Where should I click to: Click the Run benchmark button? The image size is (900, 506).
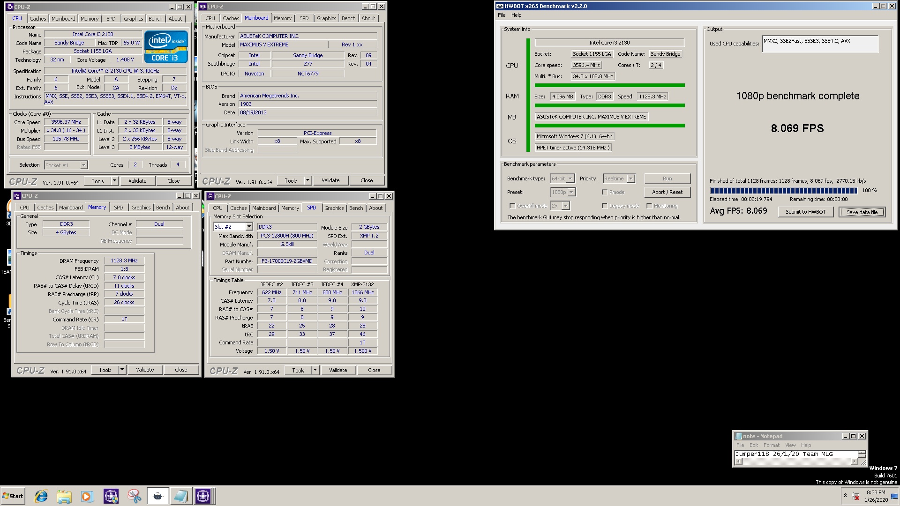[667, 179]
